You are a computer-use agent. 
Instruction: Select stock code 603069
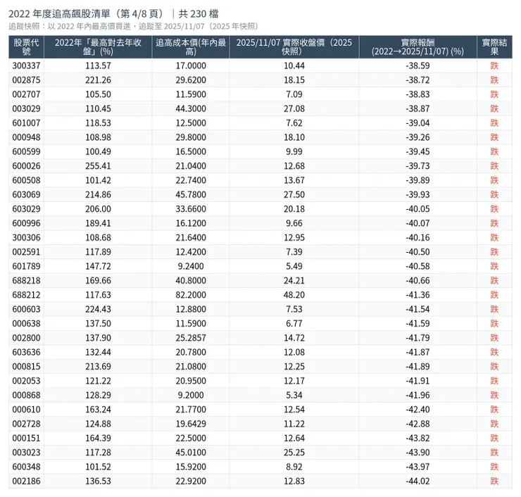pyautogui.click(x=26, y=194)
